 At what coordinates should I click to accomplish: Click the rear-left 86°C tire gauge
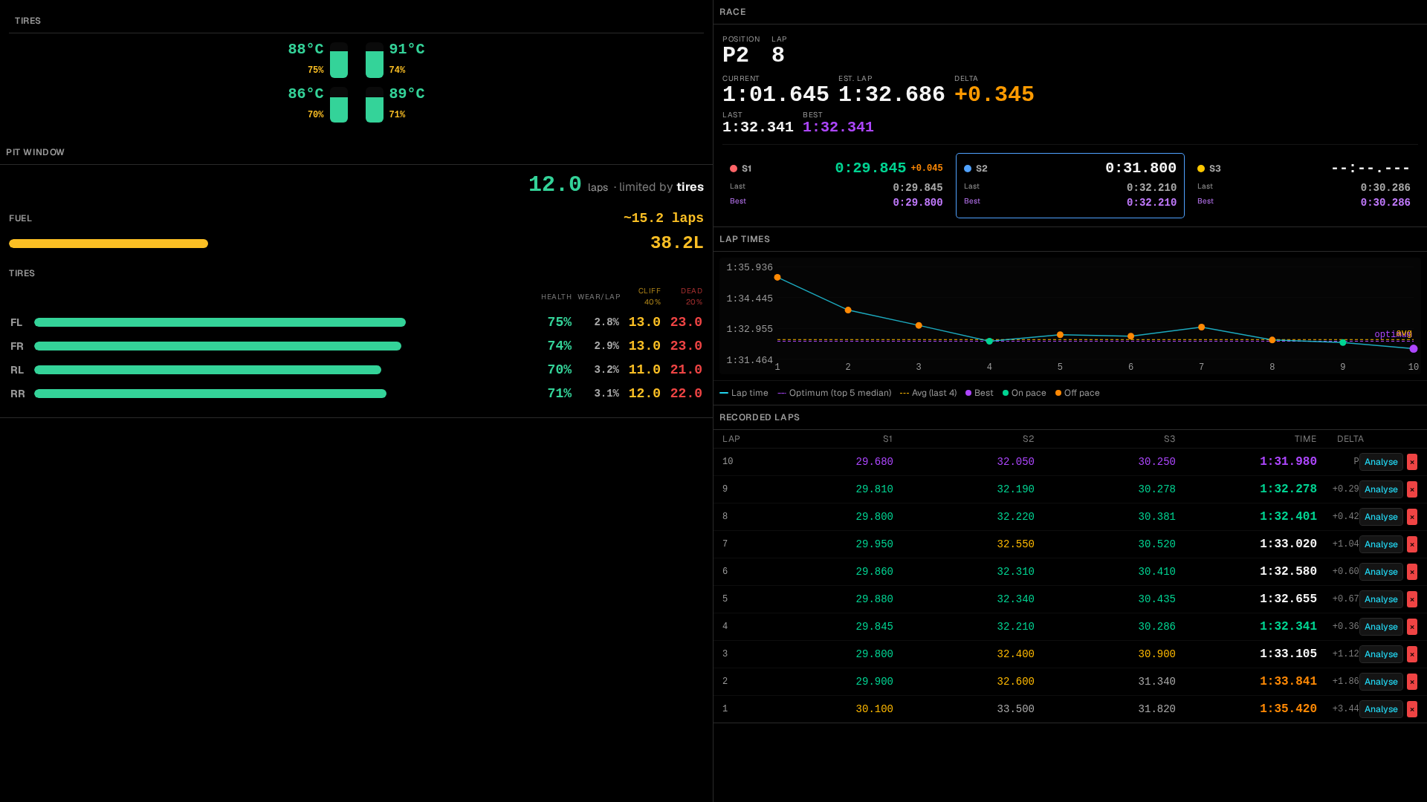339,105
